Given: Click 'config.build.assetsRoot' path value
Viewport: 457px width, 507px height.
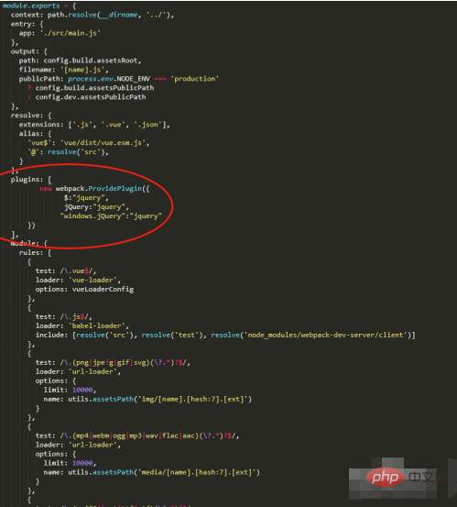Looking at the screenshot, I should (92, 61).
